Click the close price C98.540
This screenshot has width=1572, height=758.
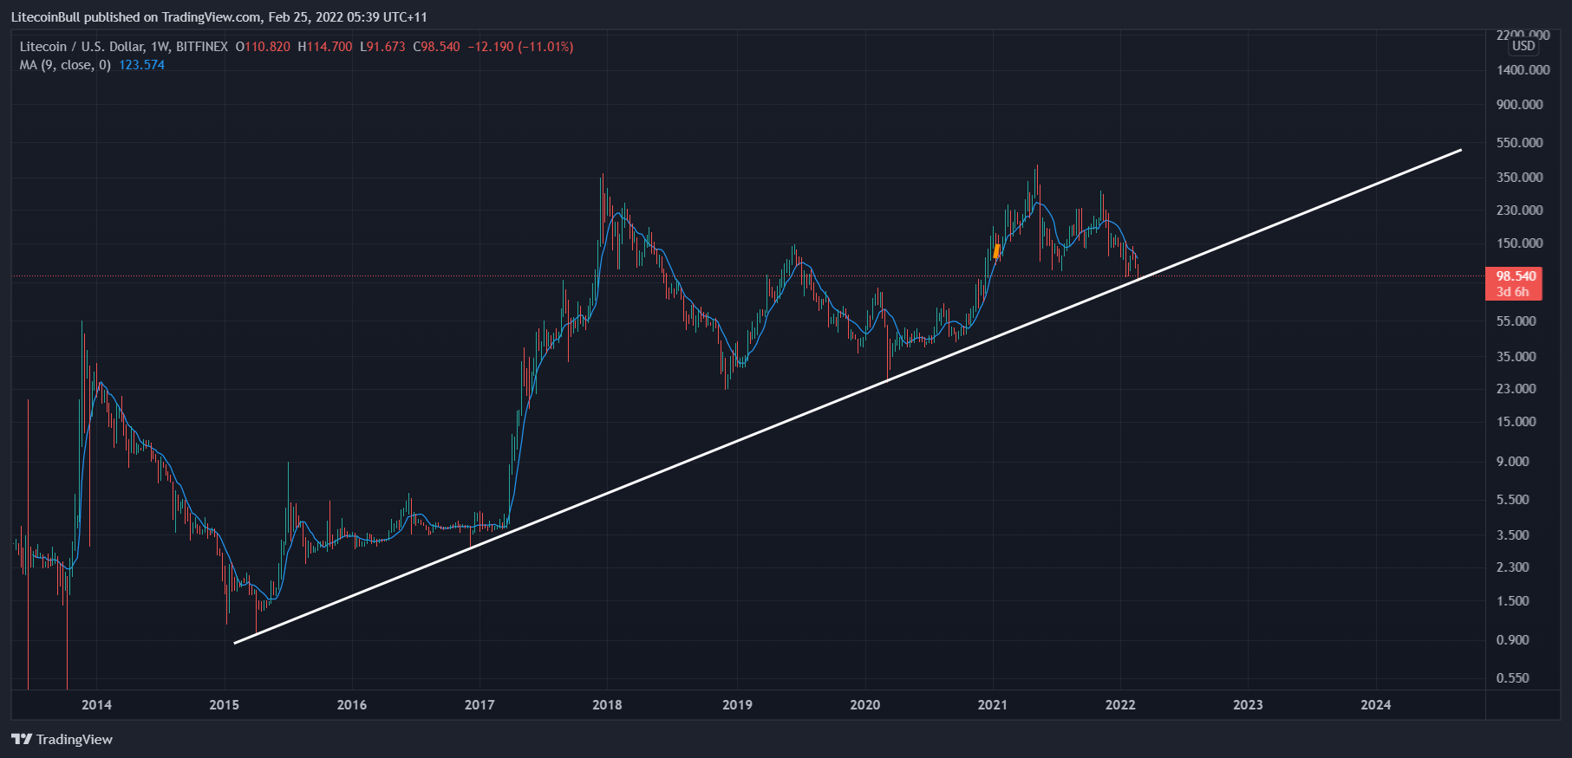[436, 47]
